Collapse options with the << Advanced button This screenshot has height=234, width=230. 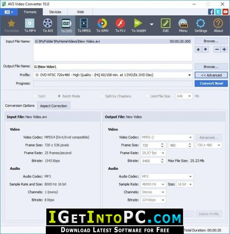coord(211,75)
